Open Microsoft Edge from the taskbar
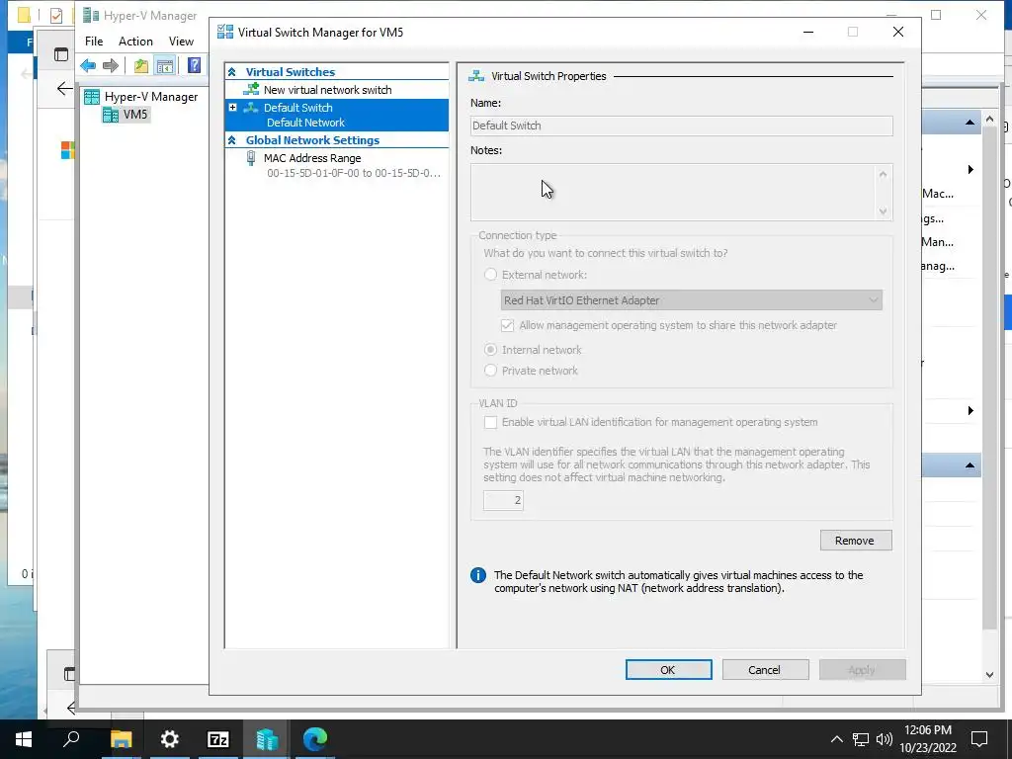 point(315,739)
